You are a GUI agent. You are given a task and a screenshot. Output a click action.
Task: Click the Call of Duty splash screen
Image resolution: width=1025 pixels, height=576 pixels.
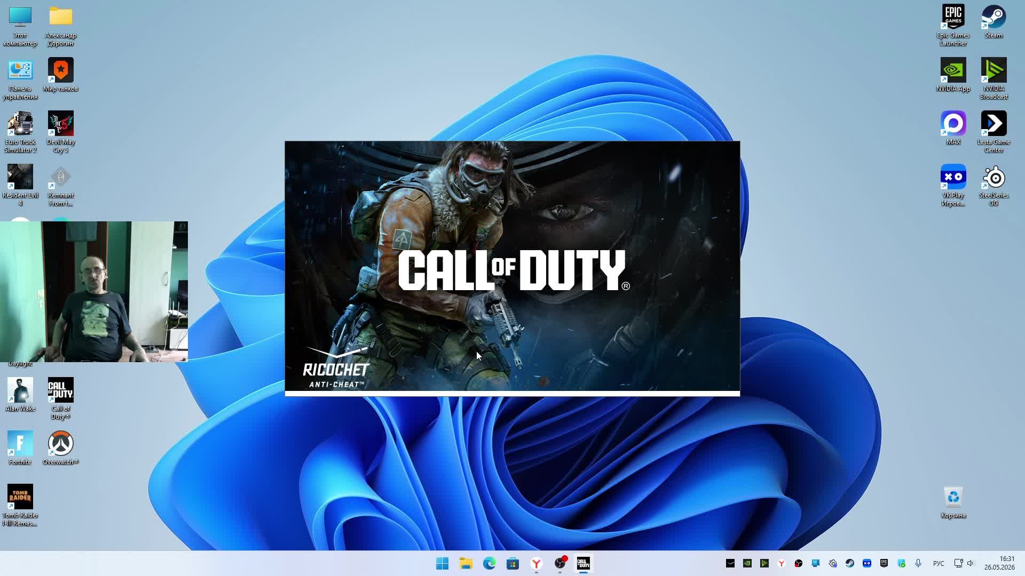(x=512, y=268)
